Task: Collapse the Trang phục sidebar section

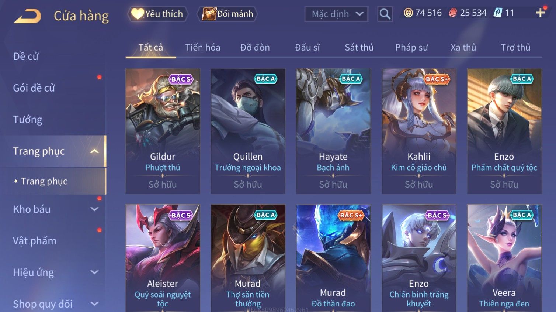Action: (x=95, y=151)
